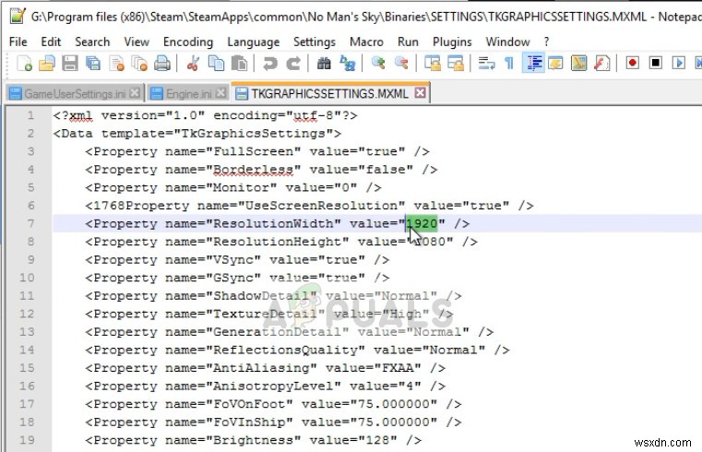Click the Paste clipboard icon

pyautogui.click(x=240, y=63)
